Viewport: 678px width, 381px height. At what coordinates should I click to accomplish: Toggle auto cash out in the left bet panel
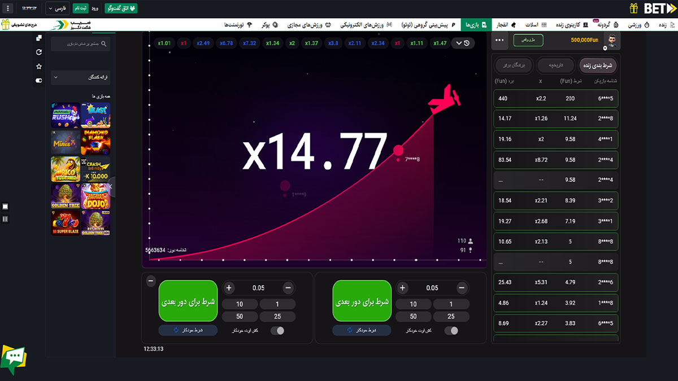[x=277, y=331]
